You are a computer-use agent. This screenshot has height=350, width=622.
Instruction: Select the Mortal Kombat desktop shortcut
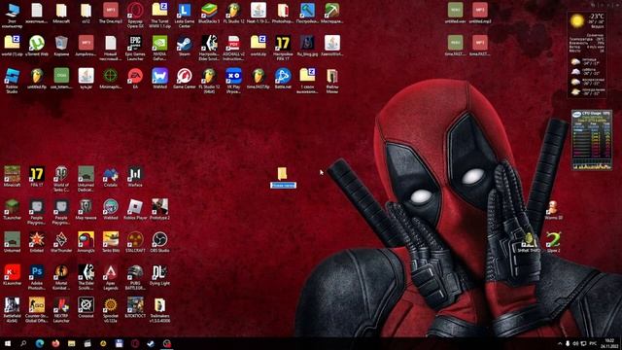61,277
